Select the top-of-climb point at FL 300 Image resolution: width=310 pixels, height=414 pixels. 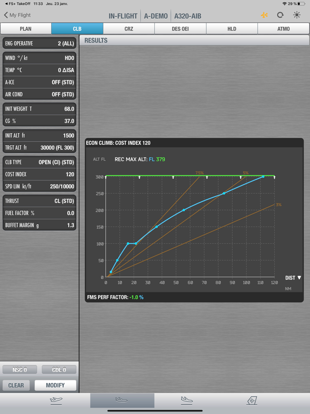(263, 177)
